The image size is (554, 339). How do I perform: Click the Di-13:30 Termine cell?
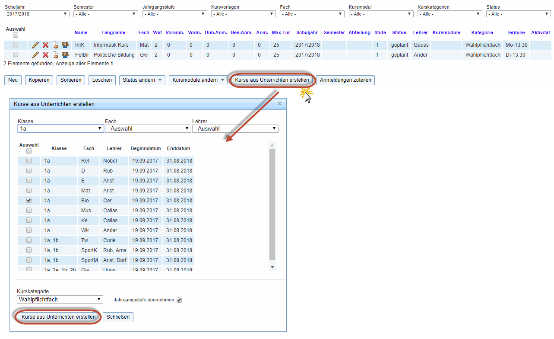(516, 55)
